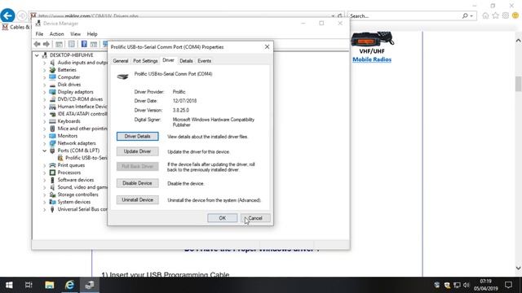Screen dimensions: 522x293
Task: Click the Audio inputs and outputs speaker icon
Action: pyautogui.click(x=52, y=63)
